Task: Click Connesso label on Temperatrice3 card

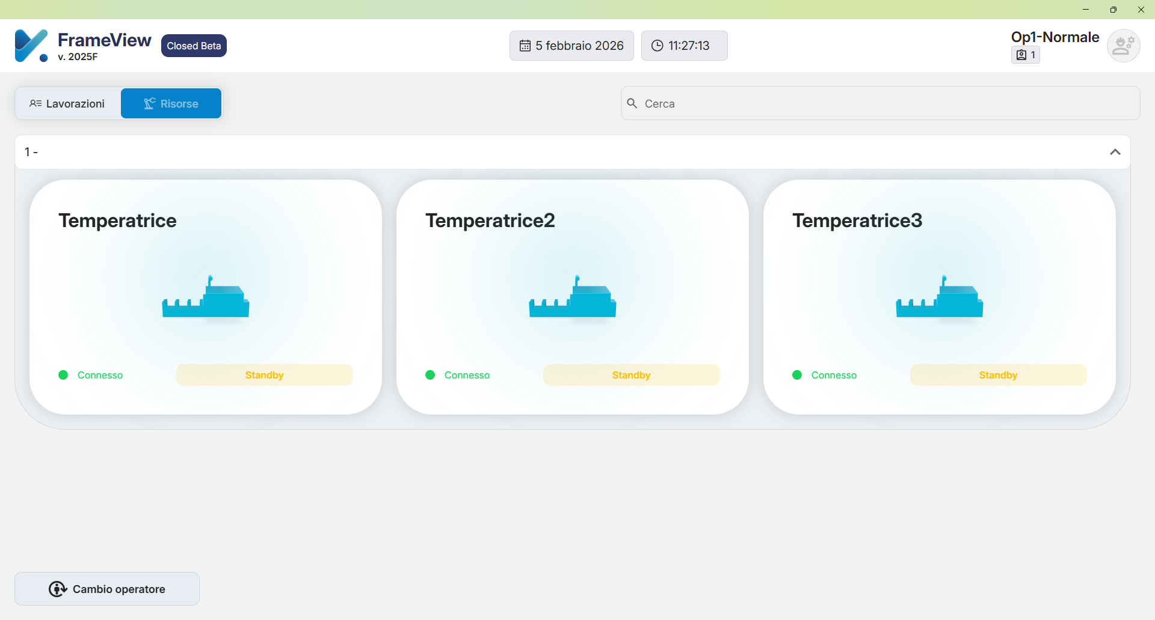Action: pyautogui.click(x=834, y=375)
